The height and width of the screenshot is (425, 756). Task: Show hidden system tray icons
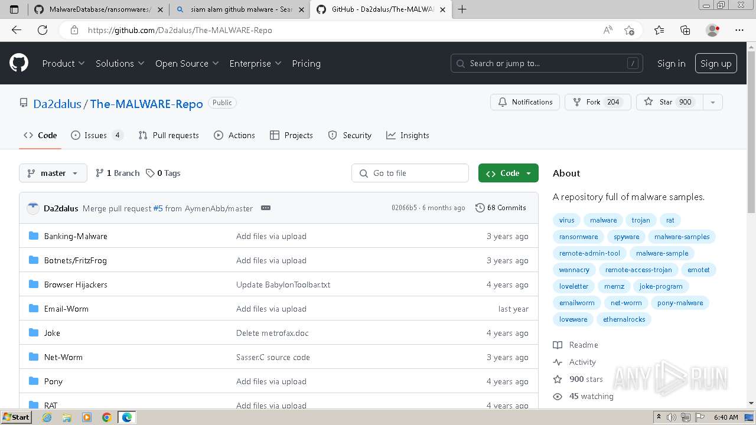659,417
